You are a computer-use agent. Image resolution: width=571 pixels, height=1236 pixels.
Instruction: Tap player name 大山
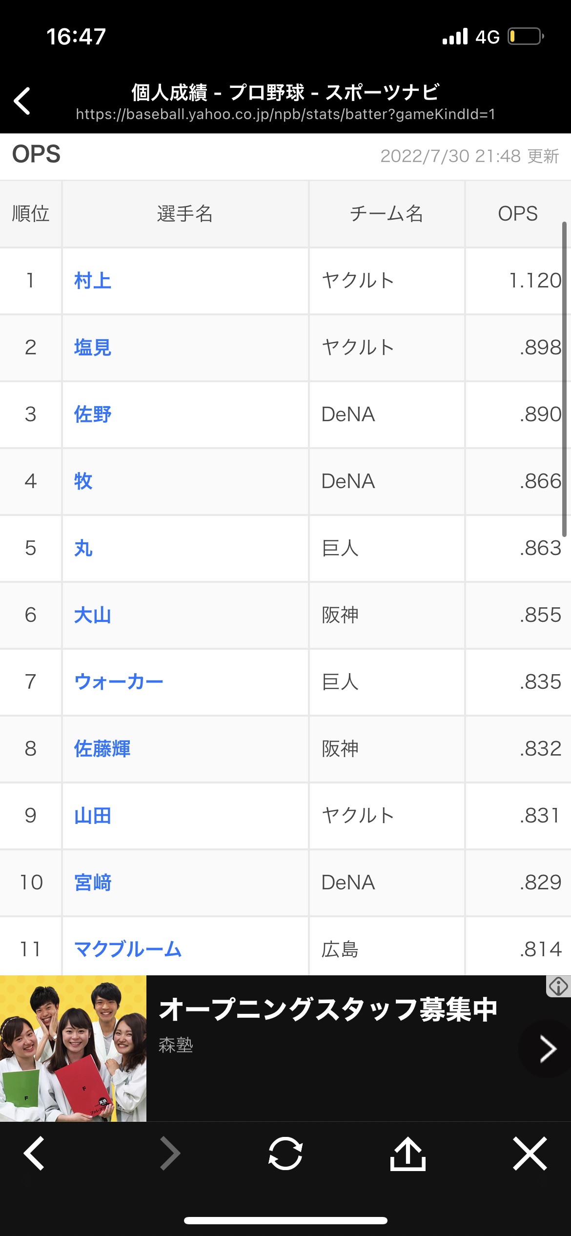[x=93, y=615]
